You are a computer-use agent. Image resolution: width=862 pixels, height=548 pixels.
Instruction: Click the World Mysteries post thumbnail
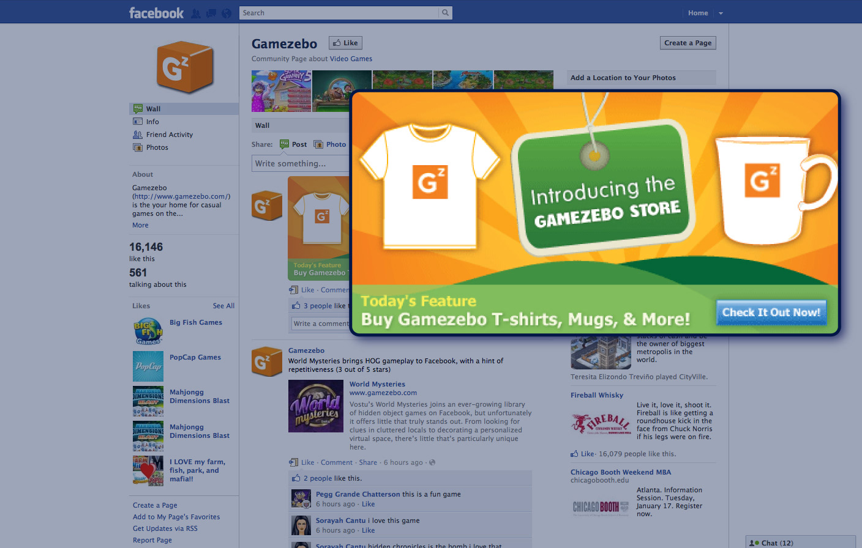point(316,406)
